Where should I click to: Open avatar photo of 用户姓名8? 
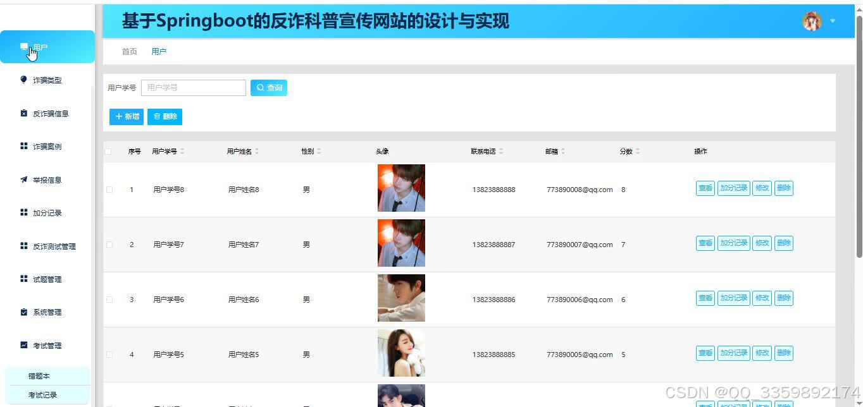(401, 188)
